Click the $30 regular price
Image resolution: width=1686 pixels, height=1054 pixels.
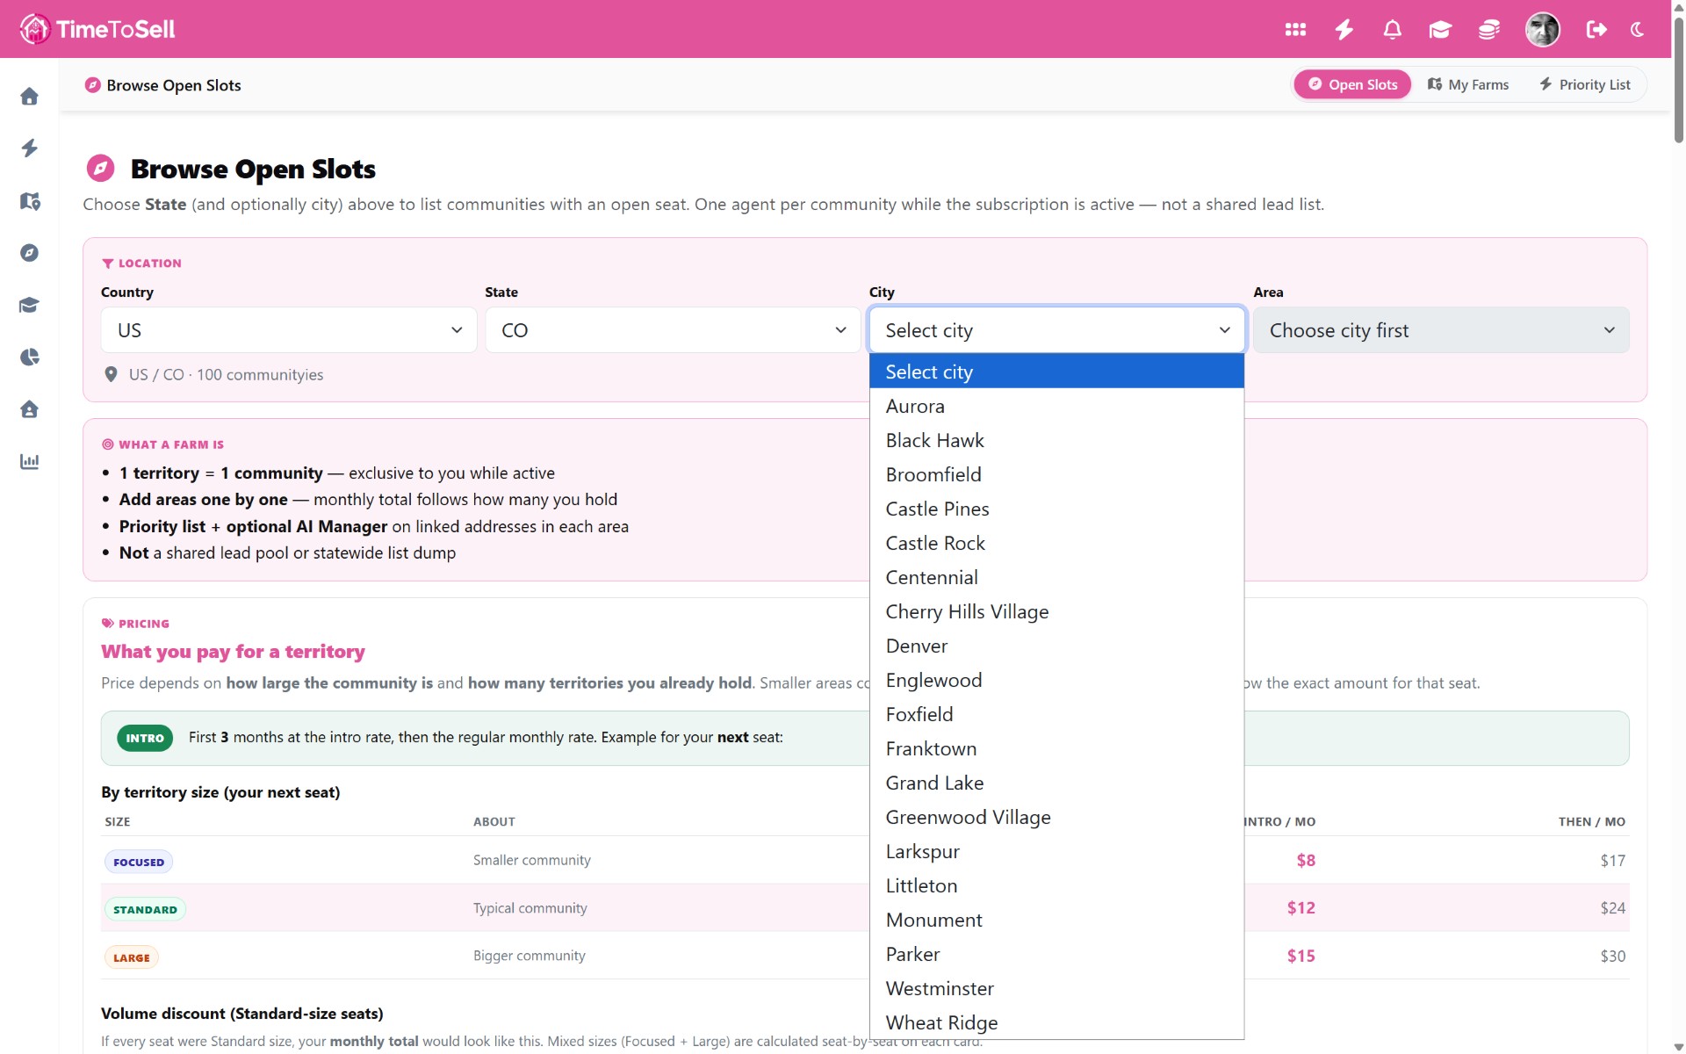(1612, 956)
